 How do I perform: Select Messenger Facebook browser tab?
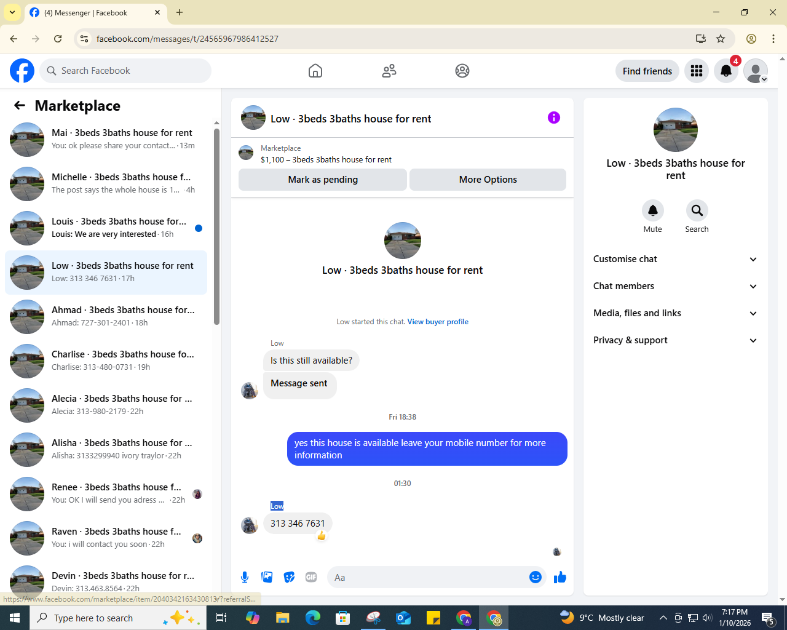point(95,12)
